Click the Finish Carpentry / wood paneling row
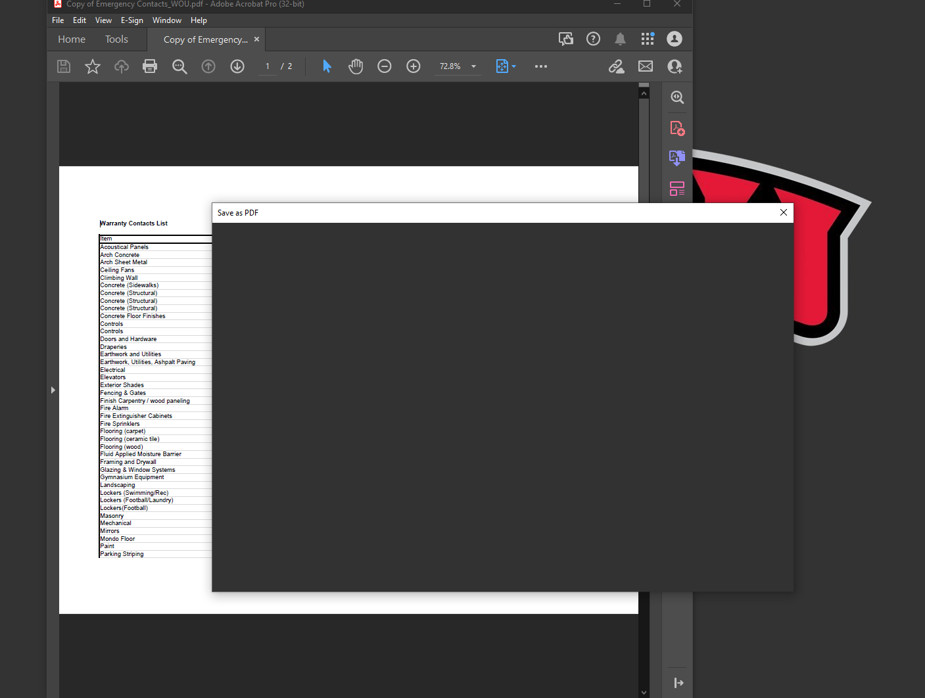The image size is (925, 698). [x=155, y=401]
